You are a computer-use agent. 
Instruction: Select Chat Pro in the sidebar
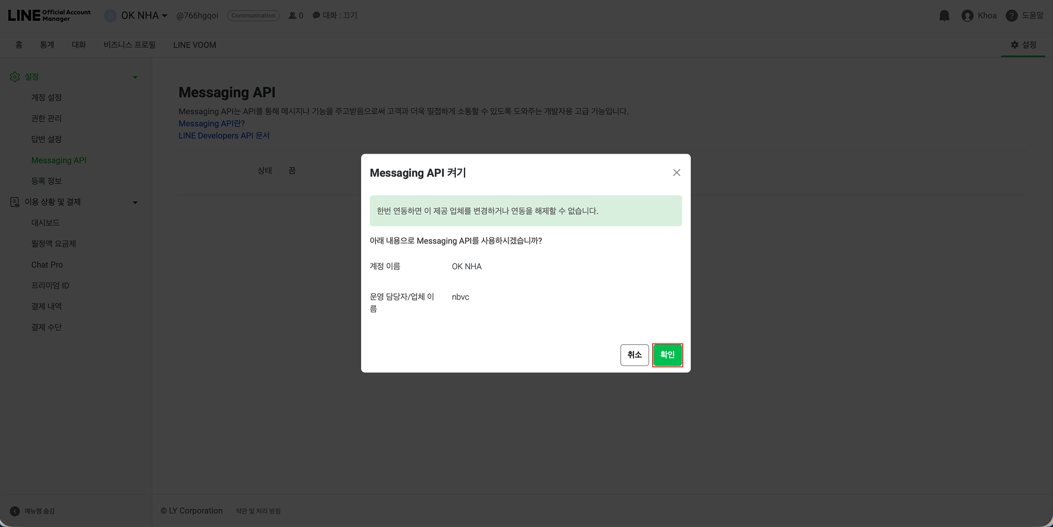coord(47,264)
